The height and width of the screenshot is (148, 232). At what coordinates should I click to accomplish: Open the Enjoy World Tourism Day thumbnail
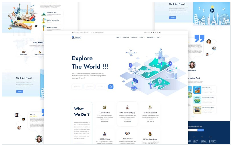pyautogui.click(x=197, y=100)
